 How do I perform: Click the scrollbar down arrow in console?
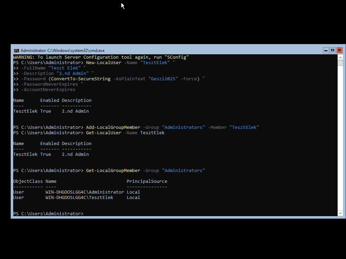click(x=340, y=213)
